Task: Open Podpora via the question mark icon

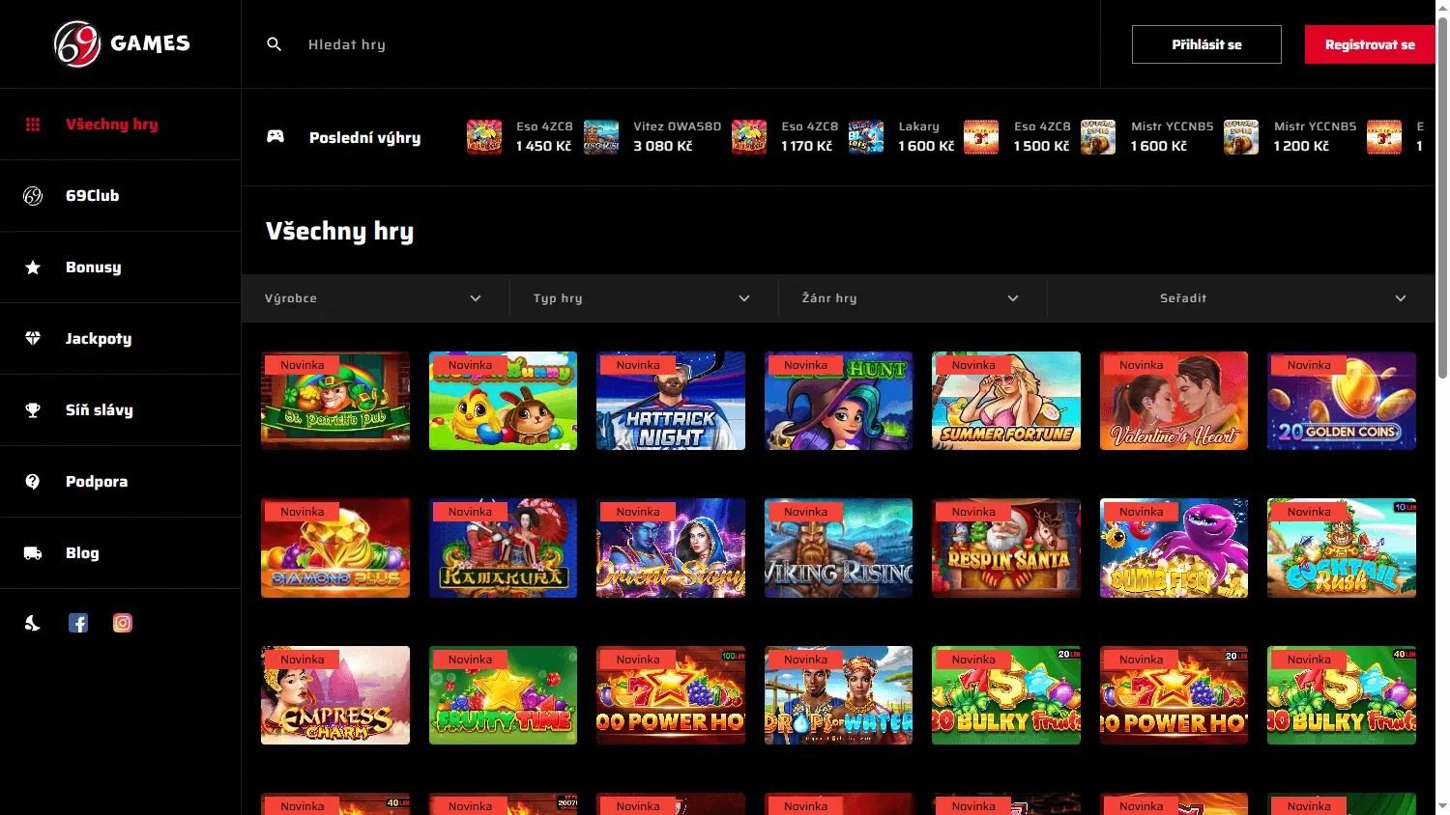Action: point(32,481)
